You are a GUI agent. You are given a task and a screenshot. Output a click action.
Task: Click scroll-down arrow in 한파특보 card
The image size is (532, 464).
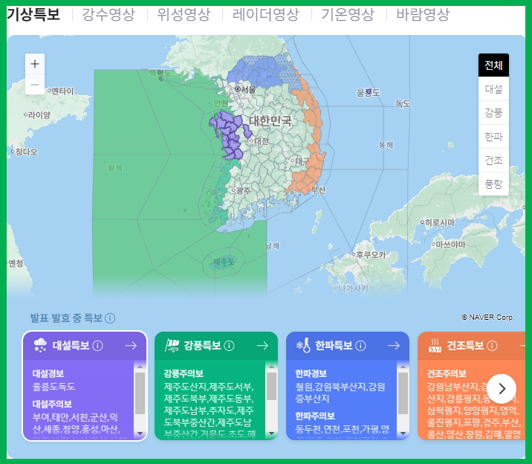pyautogui.click(x=403, y=434)
